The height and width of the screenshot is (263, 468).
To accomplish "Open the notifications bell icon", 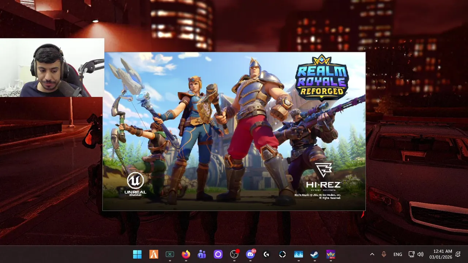I will click(x=458, y=254).
